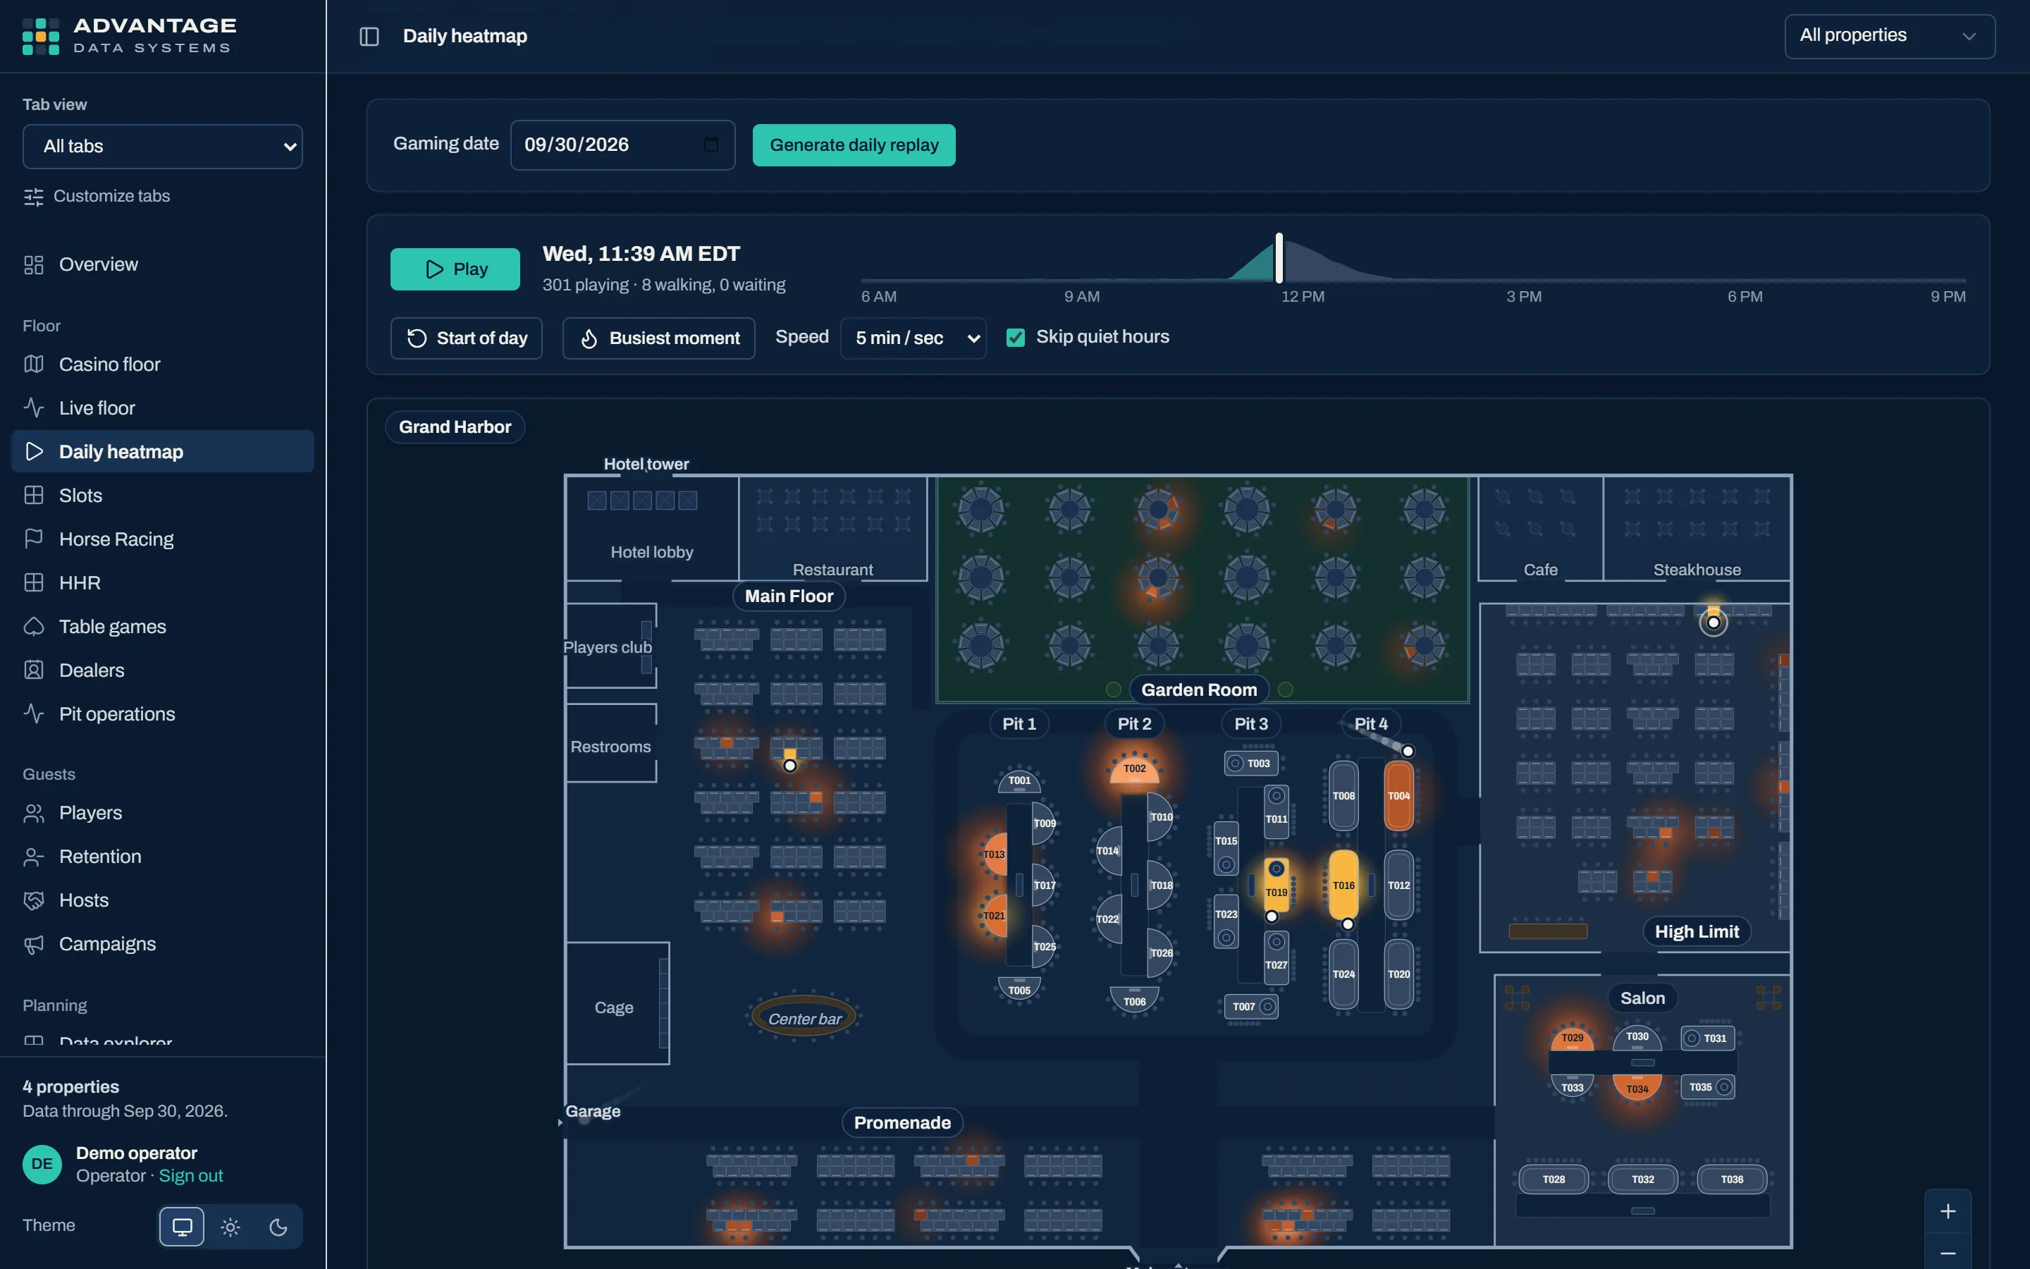Select table T016 in Pit 4

tap(1344, 885)
